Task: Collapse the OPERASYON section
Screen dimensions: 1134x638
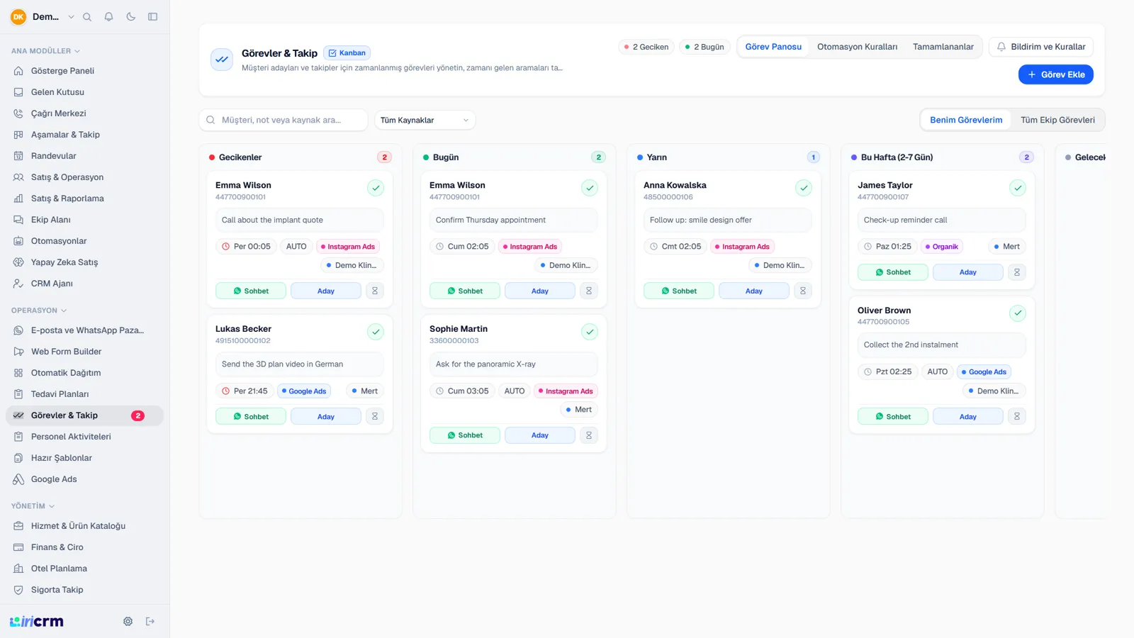Action: [39, 310]
